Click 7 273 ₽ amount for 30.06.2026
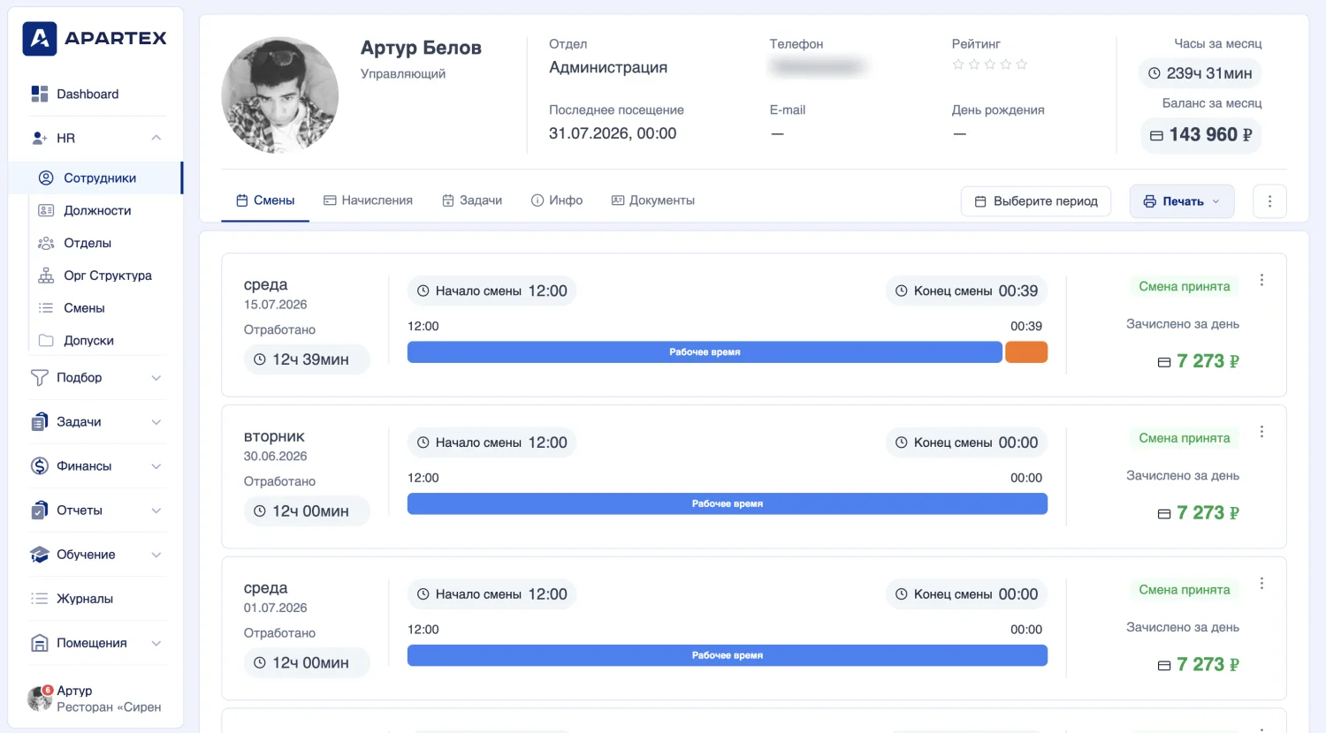The height and width of the screenshot is (733, 1326). pyautogui.click(x=1208, y=513)
